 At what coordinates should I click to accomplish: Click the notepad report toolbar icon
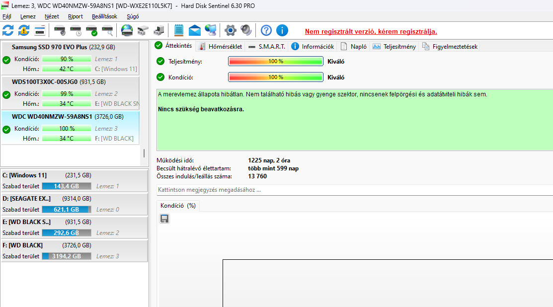point(179,30)
